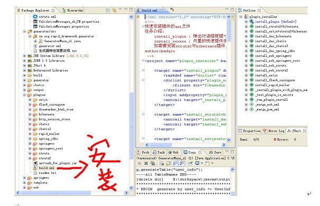Expand GeneratorMain_zl.java node
This screenshot has height=206, width=320.
pos(35,41)
